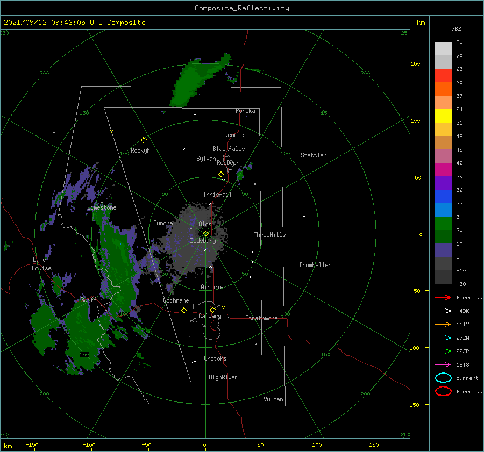
Task: Click the Banff label
Action: pyautogui.click(x=89, y=300)
